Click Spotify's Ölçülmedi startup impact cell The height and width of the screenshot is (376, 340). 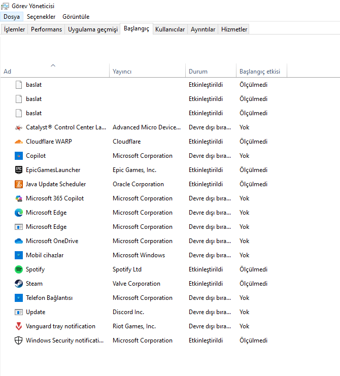(253, 269)
